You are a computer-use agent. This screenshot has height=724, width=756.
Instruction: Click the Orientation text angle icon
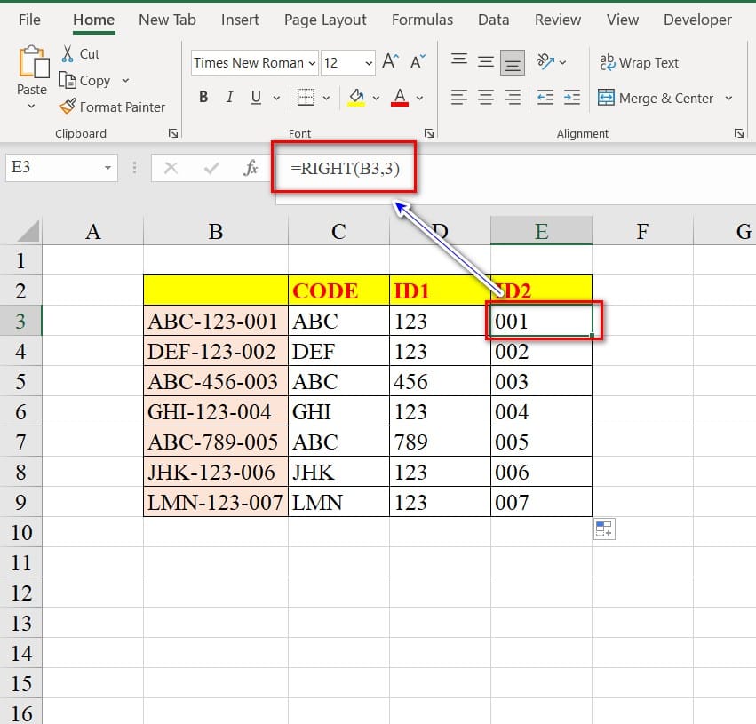click(545, 62)
